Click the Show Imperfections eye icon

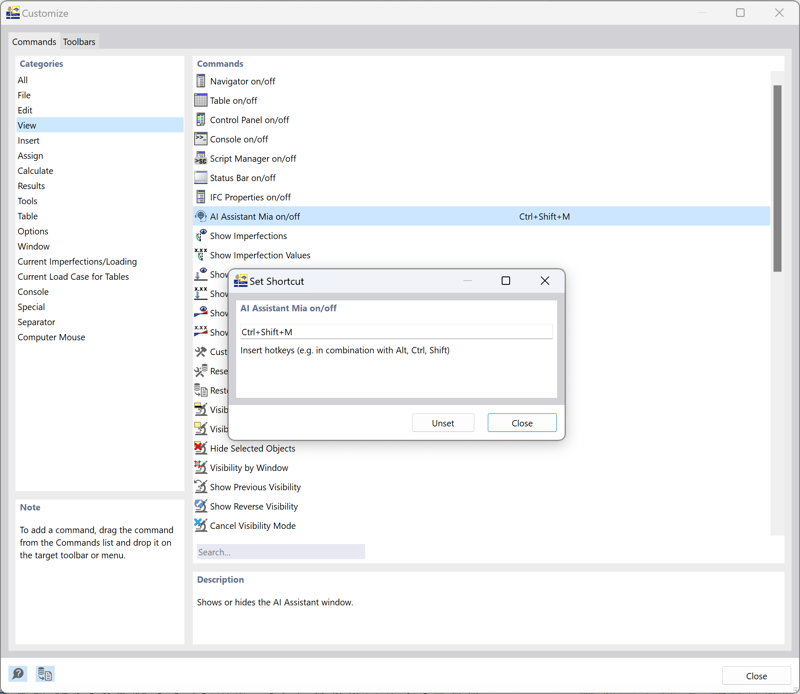[201, 235]
